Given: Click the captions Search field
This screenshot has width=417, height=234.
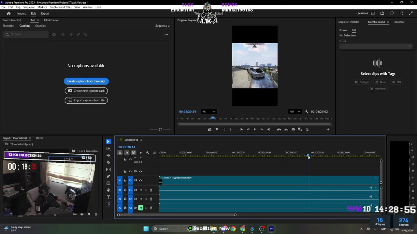Looking at the screenshot, I should point(26,34).
